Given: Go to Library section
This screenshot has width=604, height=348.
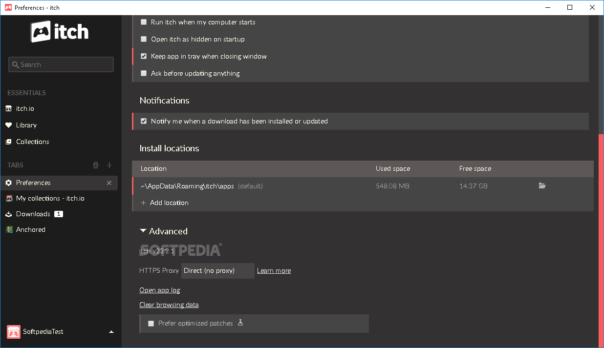Looking at the screenshot, I should coord(26,125).
